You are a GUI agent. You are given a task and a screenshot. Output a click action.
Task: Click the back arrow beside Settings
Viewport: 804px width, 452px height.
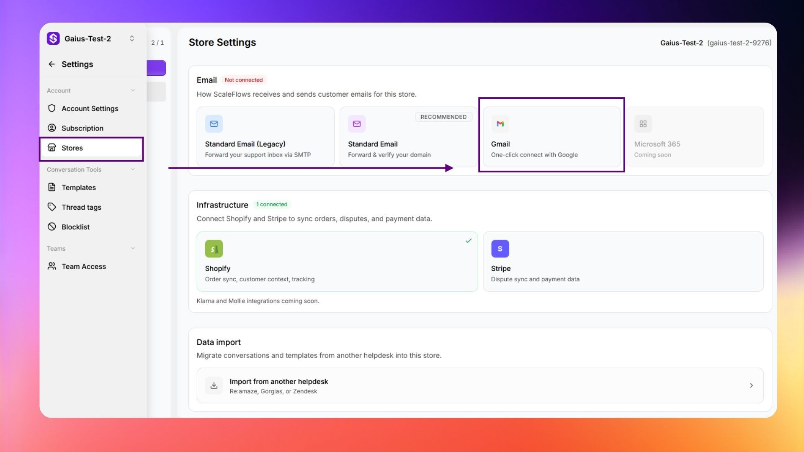(x=52, y=64)
